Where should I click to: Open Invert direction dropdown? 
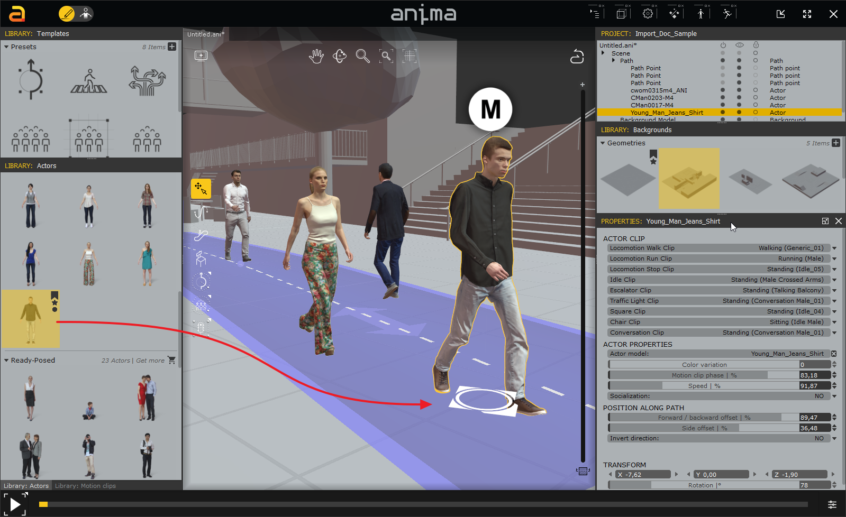(834, 438)
